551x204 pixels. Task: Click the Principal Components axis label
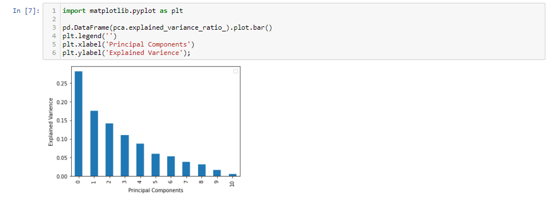tap(155, 191)
